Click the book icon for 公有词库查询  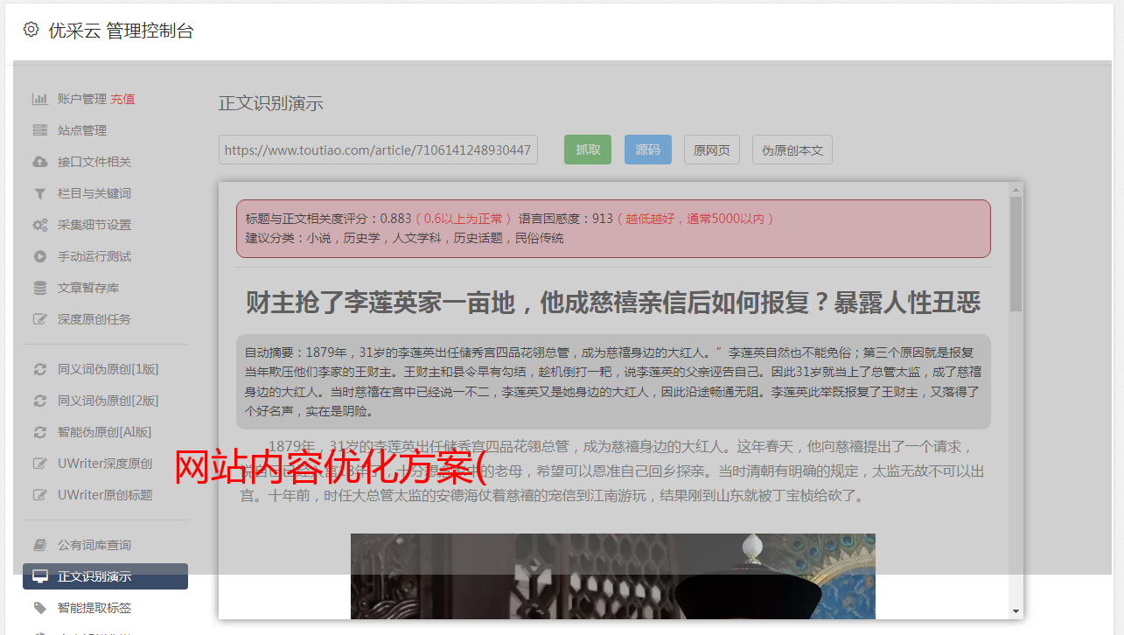click(x=39, y=545)
